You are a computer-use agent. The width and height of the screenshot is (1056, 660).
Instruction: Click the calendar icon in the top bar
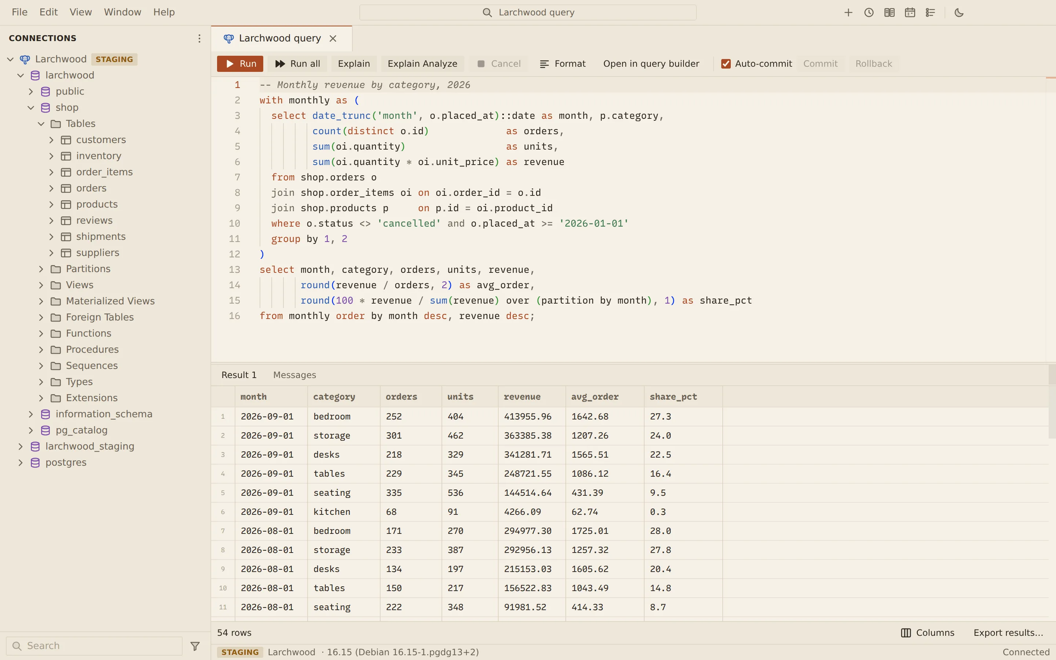click(x=909, y=13)
